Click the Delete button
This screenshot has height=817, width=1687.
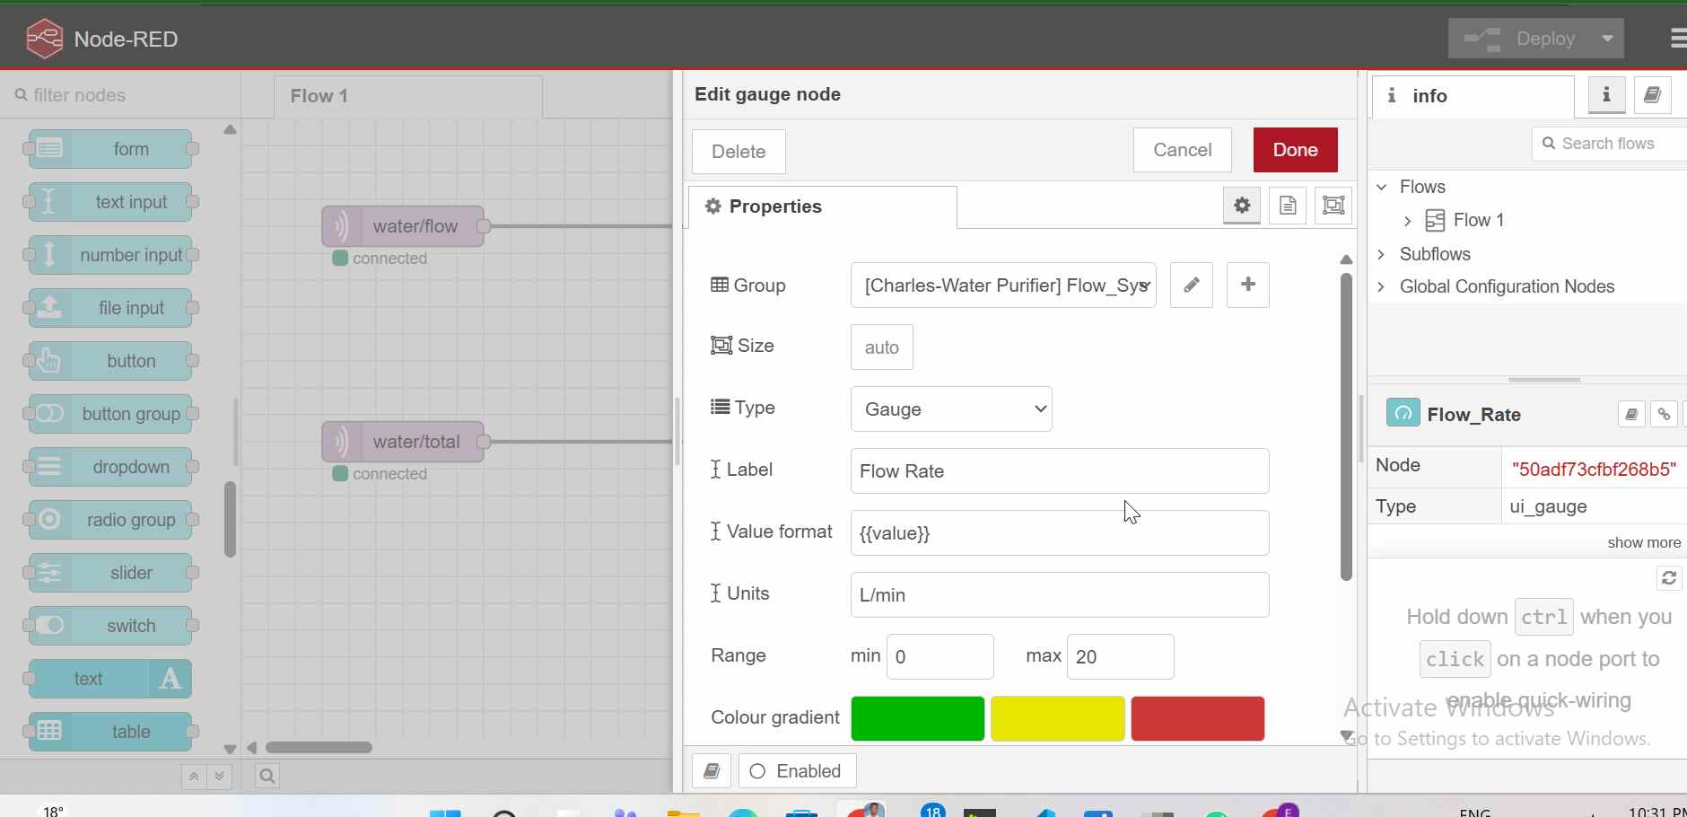[x=739, y=151]
